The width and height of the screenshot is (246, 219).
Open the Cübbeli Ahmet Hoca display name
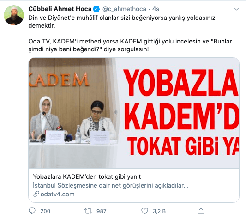[x=60, y=9]
